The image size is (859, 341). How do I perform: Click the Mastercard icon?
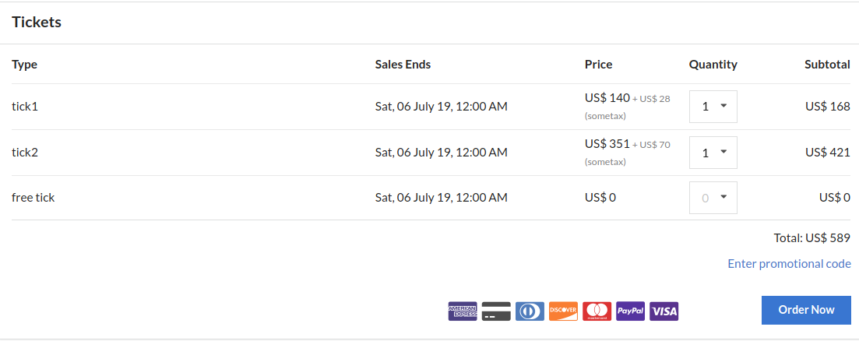597,311
